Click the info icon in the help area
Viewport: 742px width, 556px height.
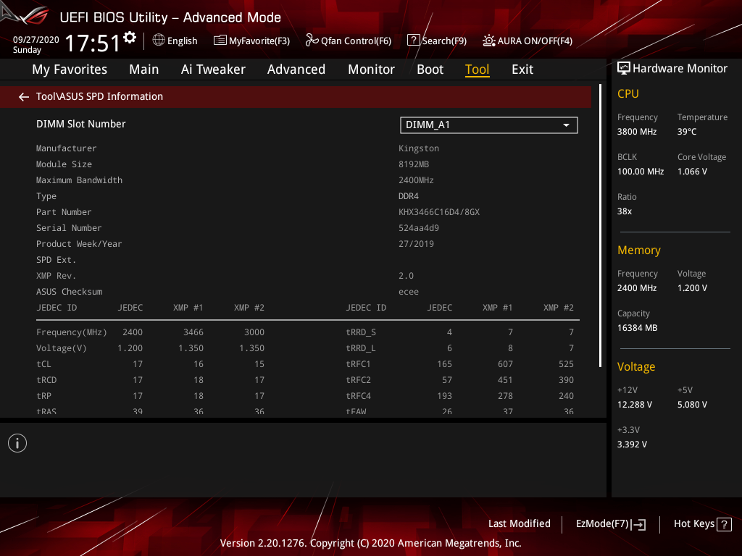click(17, 443)
